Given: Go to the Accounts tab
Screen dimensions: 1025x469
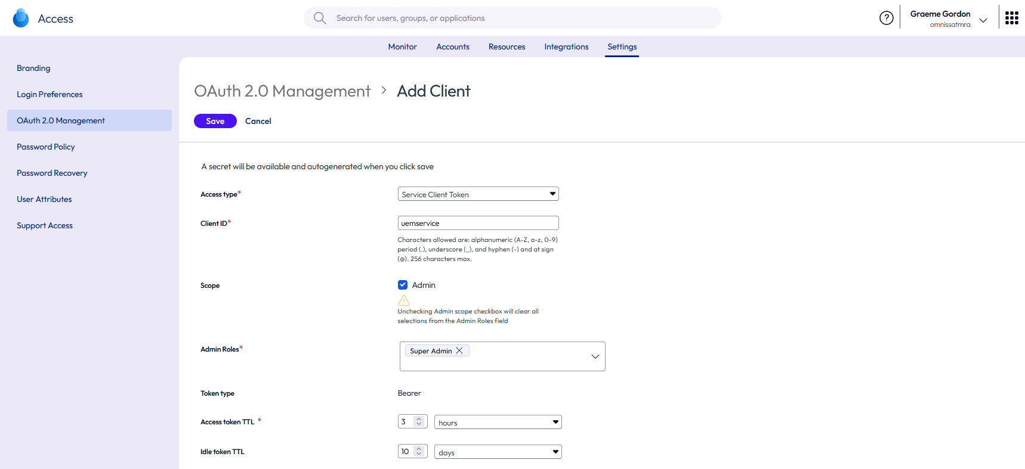Looking at the screenshot, I should click(452, 47).
